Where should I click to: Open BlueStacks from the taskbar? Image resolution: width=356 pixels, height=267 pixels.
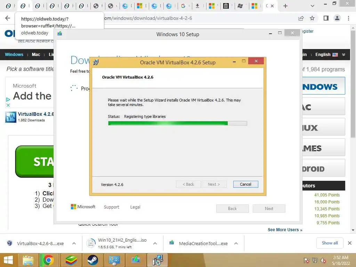71,260
